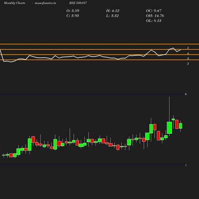
Task: Click candlestick axis label '6'
Action: (x=186, y=94)
